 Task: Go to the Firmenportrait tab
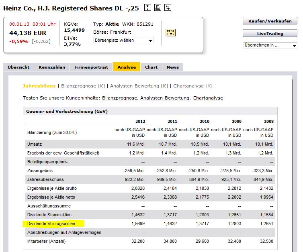tap(91, 67)
